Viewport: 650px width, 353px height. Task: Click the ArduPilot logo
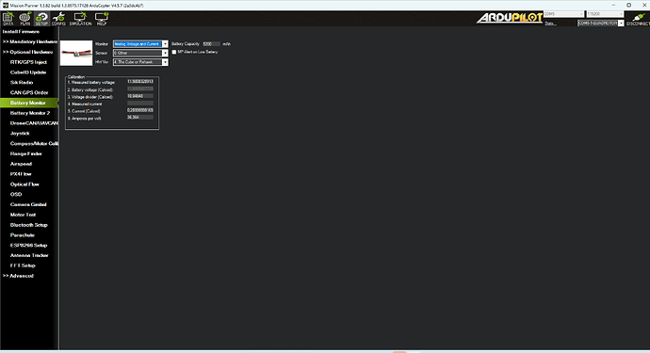click(x=510, y=18)
